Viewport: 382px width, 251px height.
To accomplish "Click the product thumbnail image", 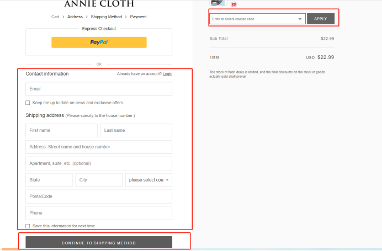I will [219, 2].
